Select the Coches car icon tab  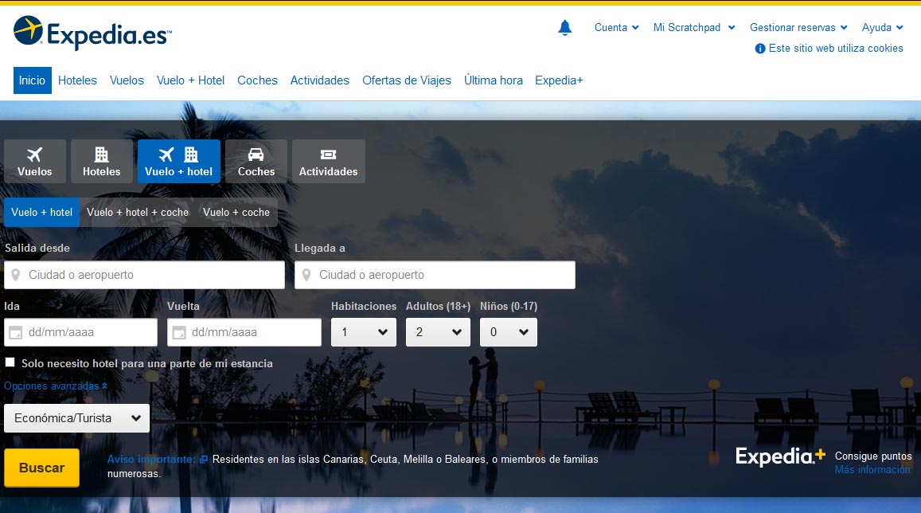point(256,162)
